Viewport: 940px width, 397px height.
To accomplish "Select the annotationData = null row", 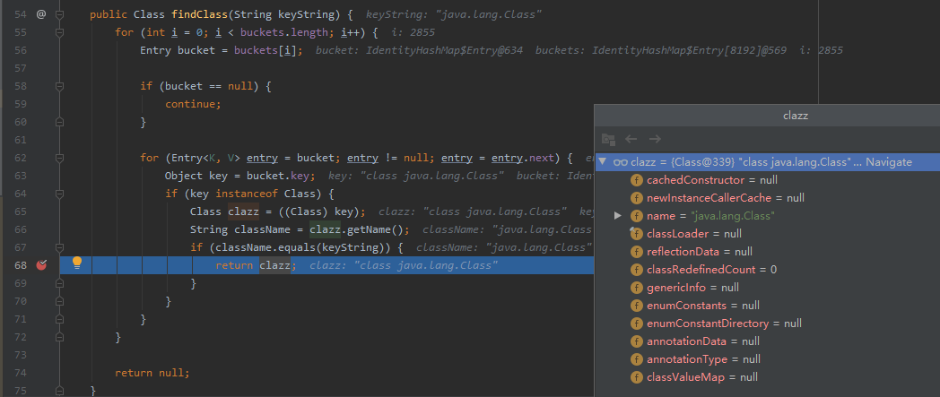I will coord(767,341).
